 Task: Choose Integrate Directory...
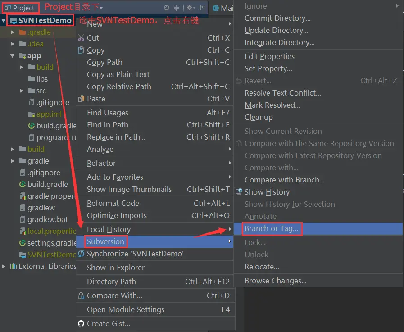(x=318, y=42)
